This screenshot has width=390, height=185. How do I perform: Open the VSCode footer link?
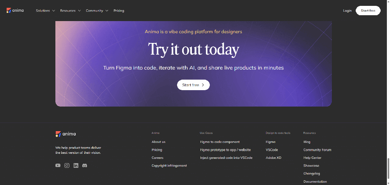[x=272, y=150]
